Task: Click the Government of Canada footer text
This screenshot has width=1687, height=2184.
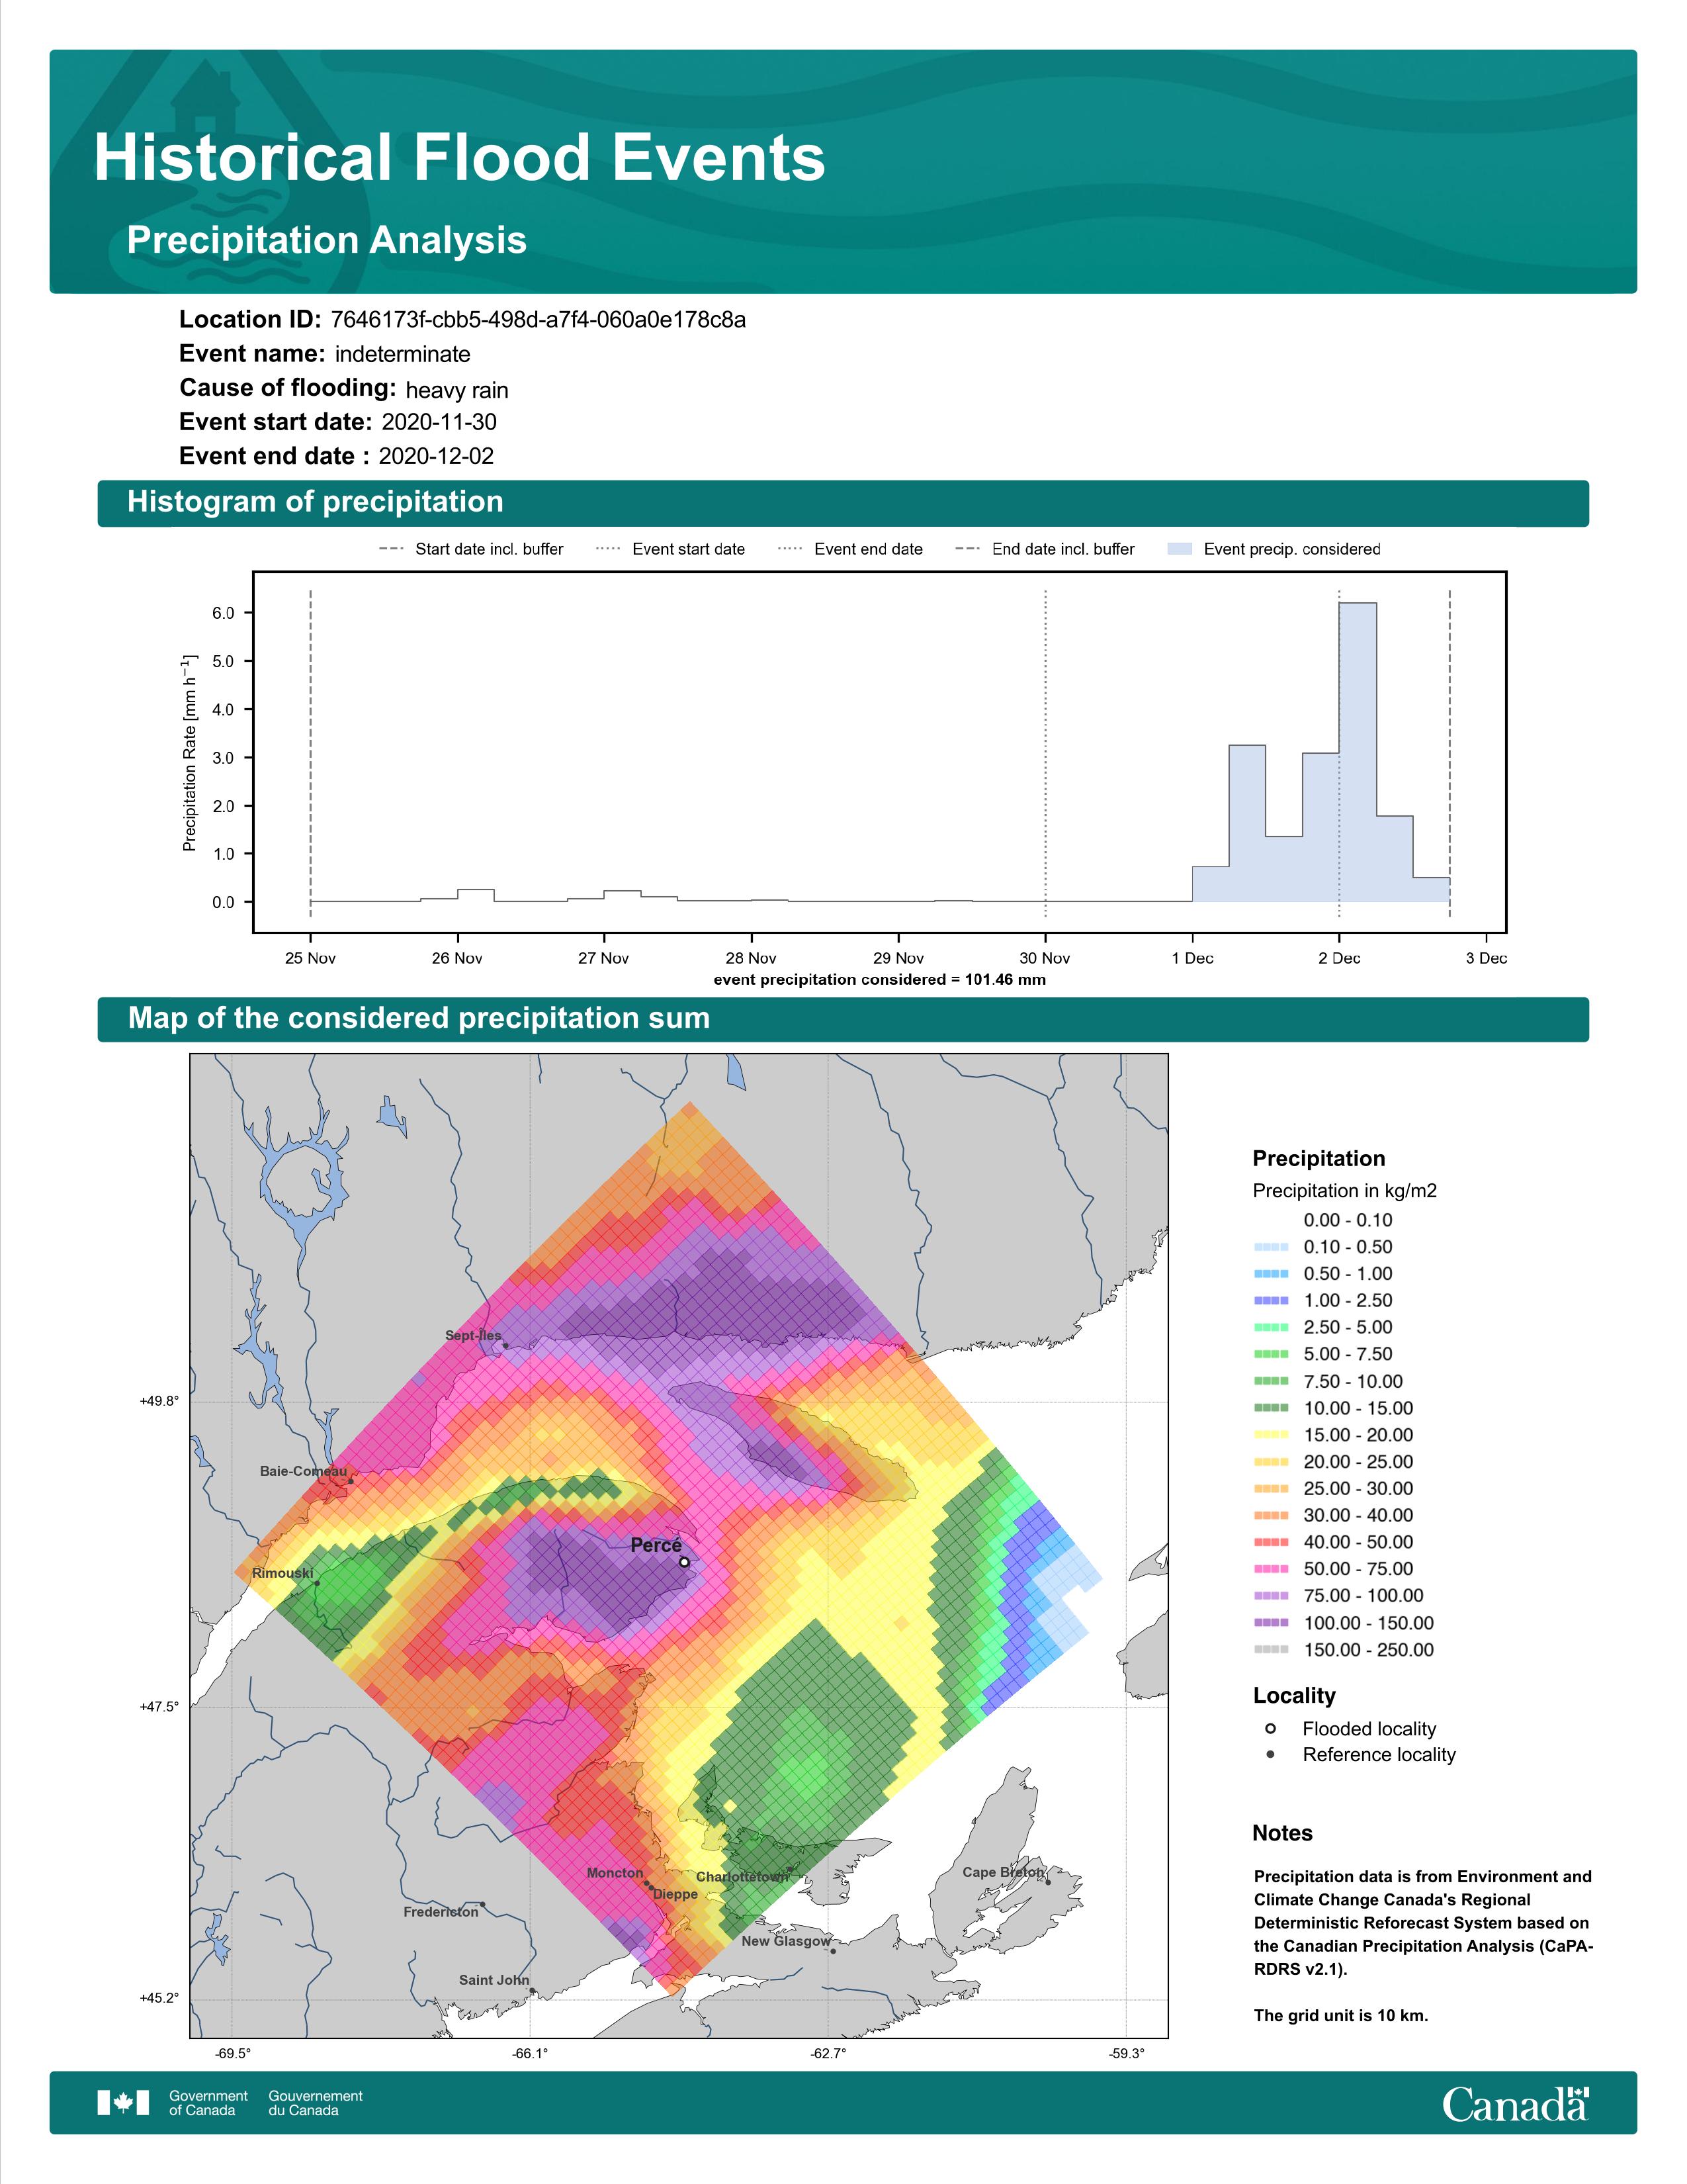Action: point(208,2103)
